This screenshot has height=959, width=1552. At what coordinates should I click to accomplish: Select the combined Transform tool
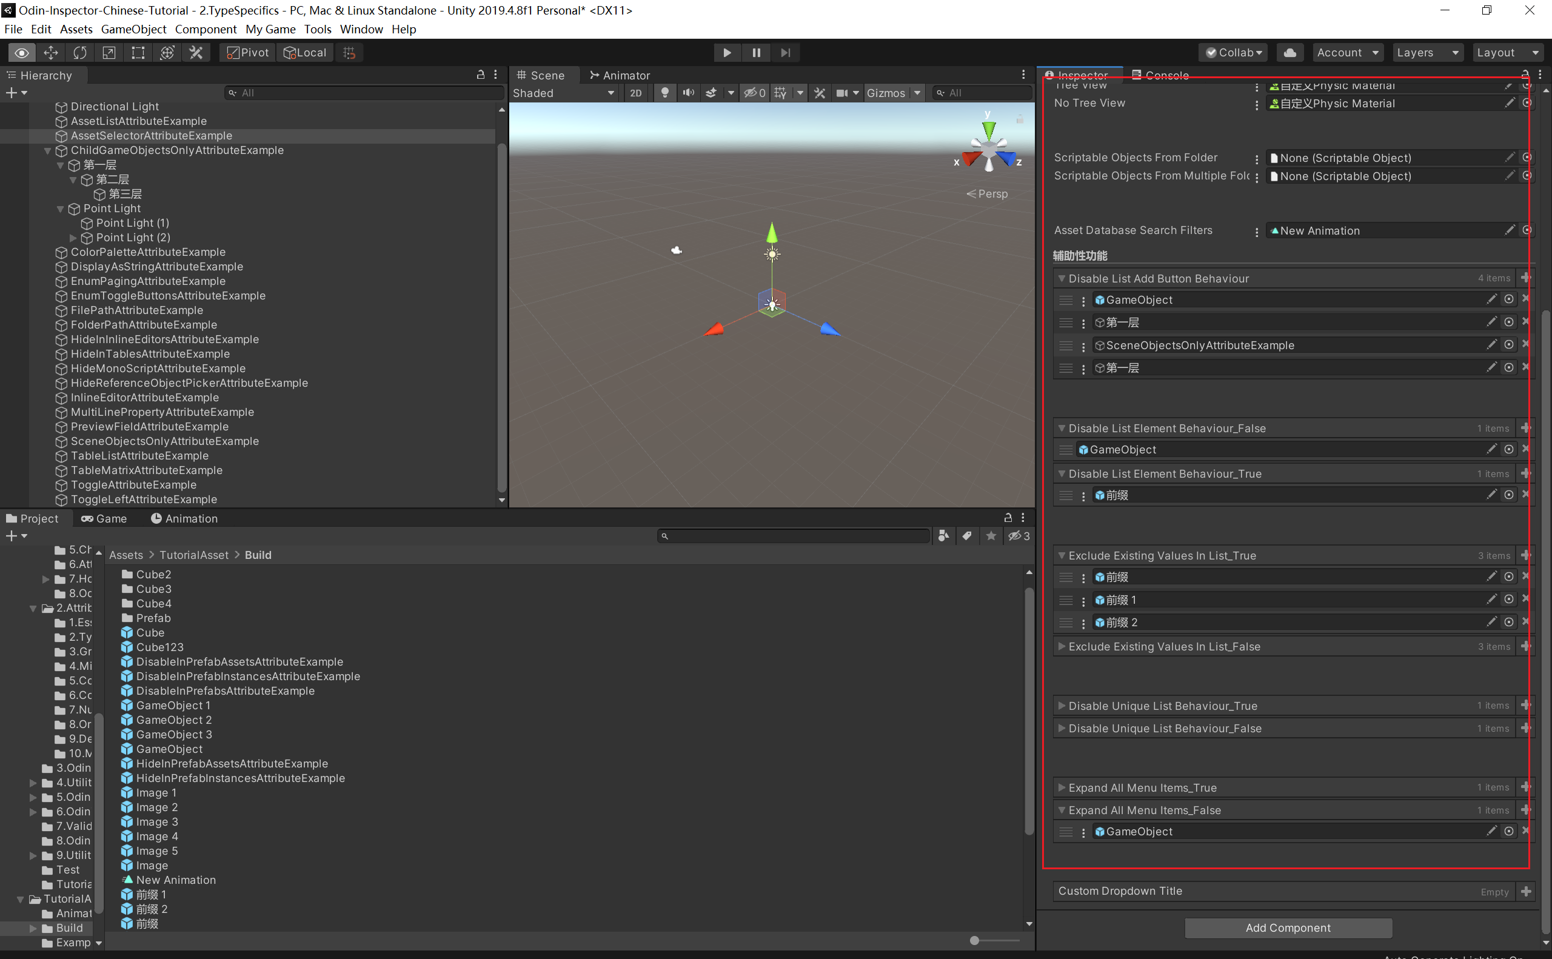[167, 53]
